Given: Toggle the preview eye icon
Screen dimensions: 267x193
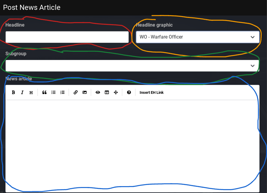Looking at the screenshot, I should pyautogui.click(x=98, y=93).
